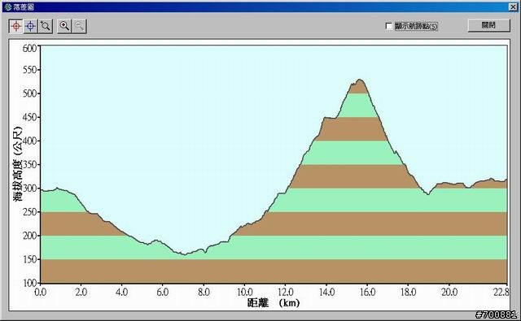
Task: Open the title bar application icon
Action: (8, 7)
